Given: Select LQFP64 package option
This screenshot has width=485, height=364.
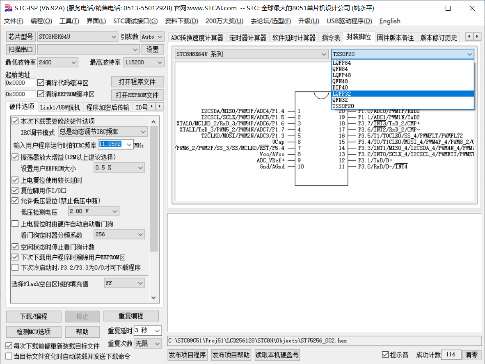Looking at the screenshot, I should 403,63.
